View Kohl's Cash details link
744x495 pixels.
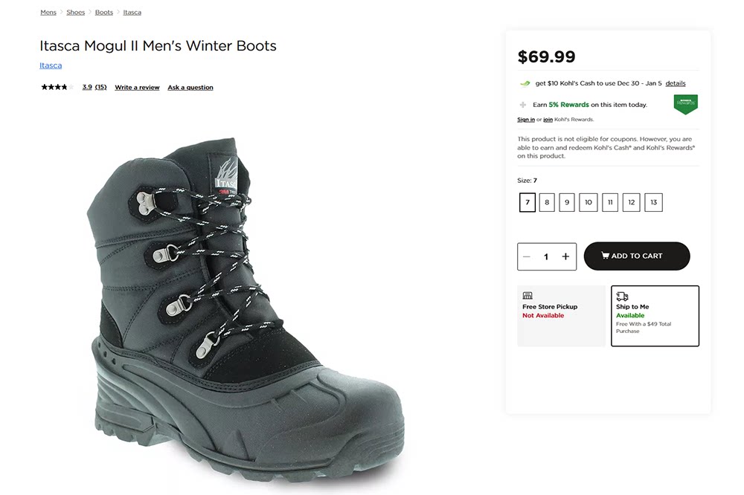[676, 83]
